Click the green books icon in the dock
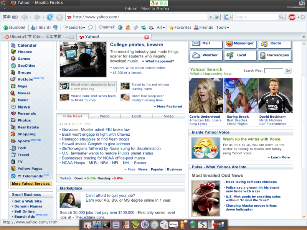This screenshot has height=230, width=307. (x=135, y=225)
